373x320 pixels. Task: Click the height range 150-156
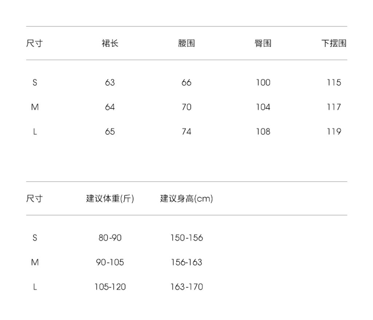pyautogui.click(x=186, y=238)
